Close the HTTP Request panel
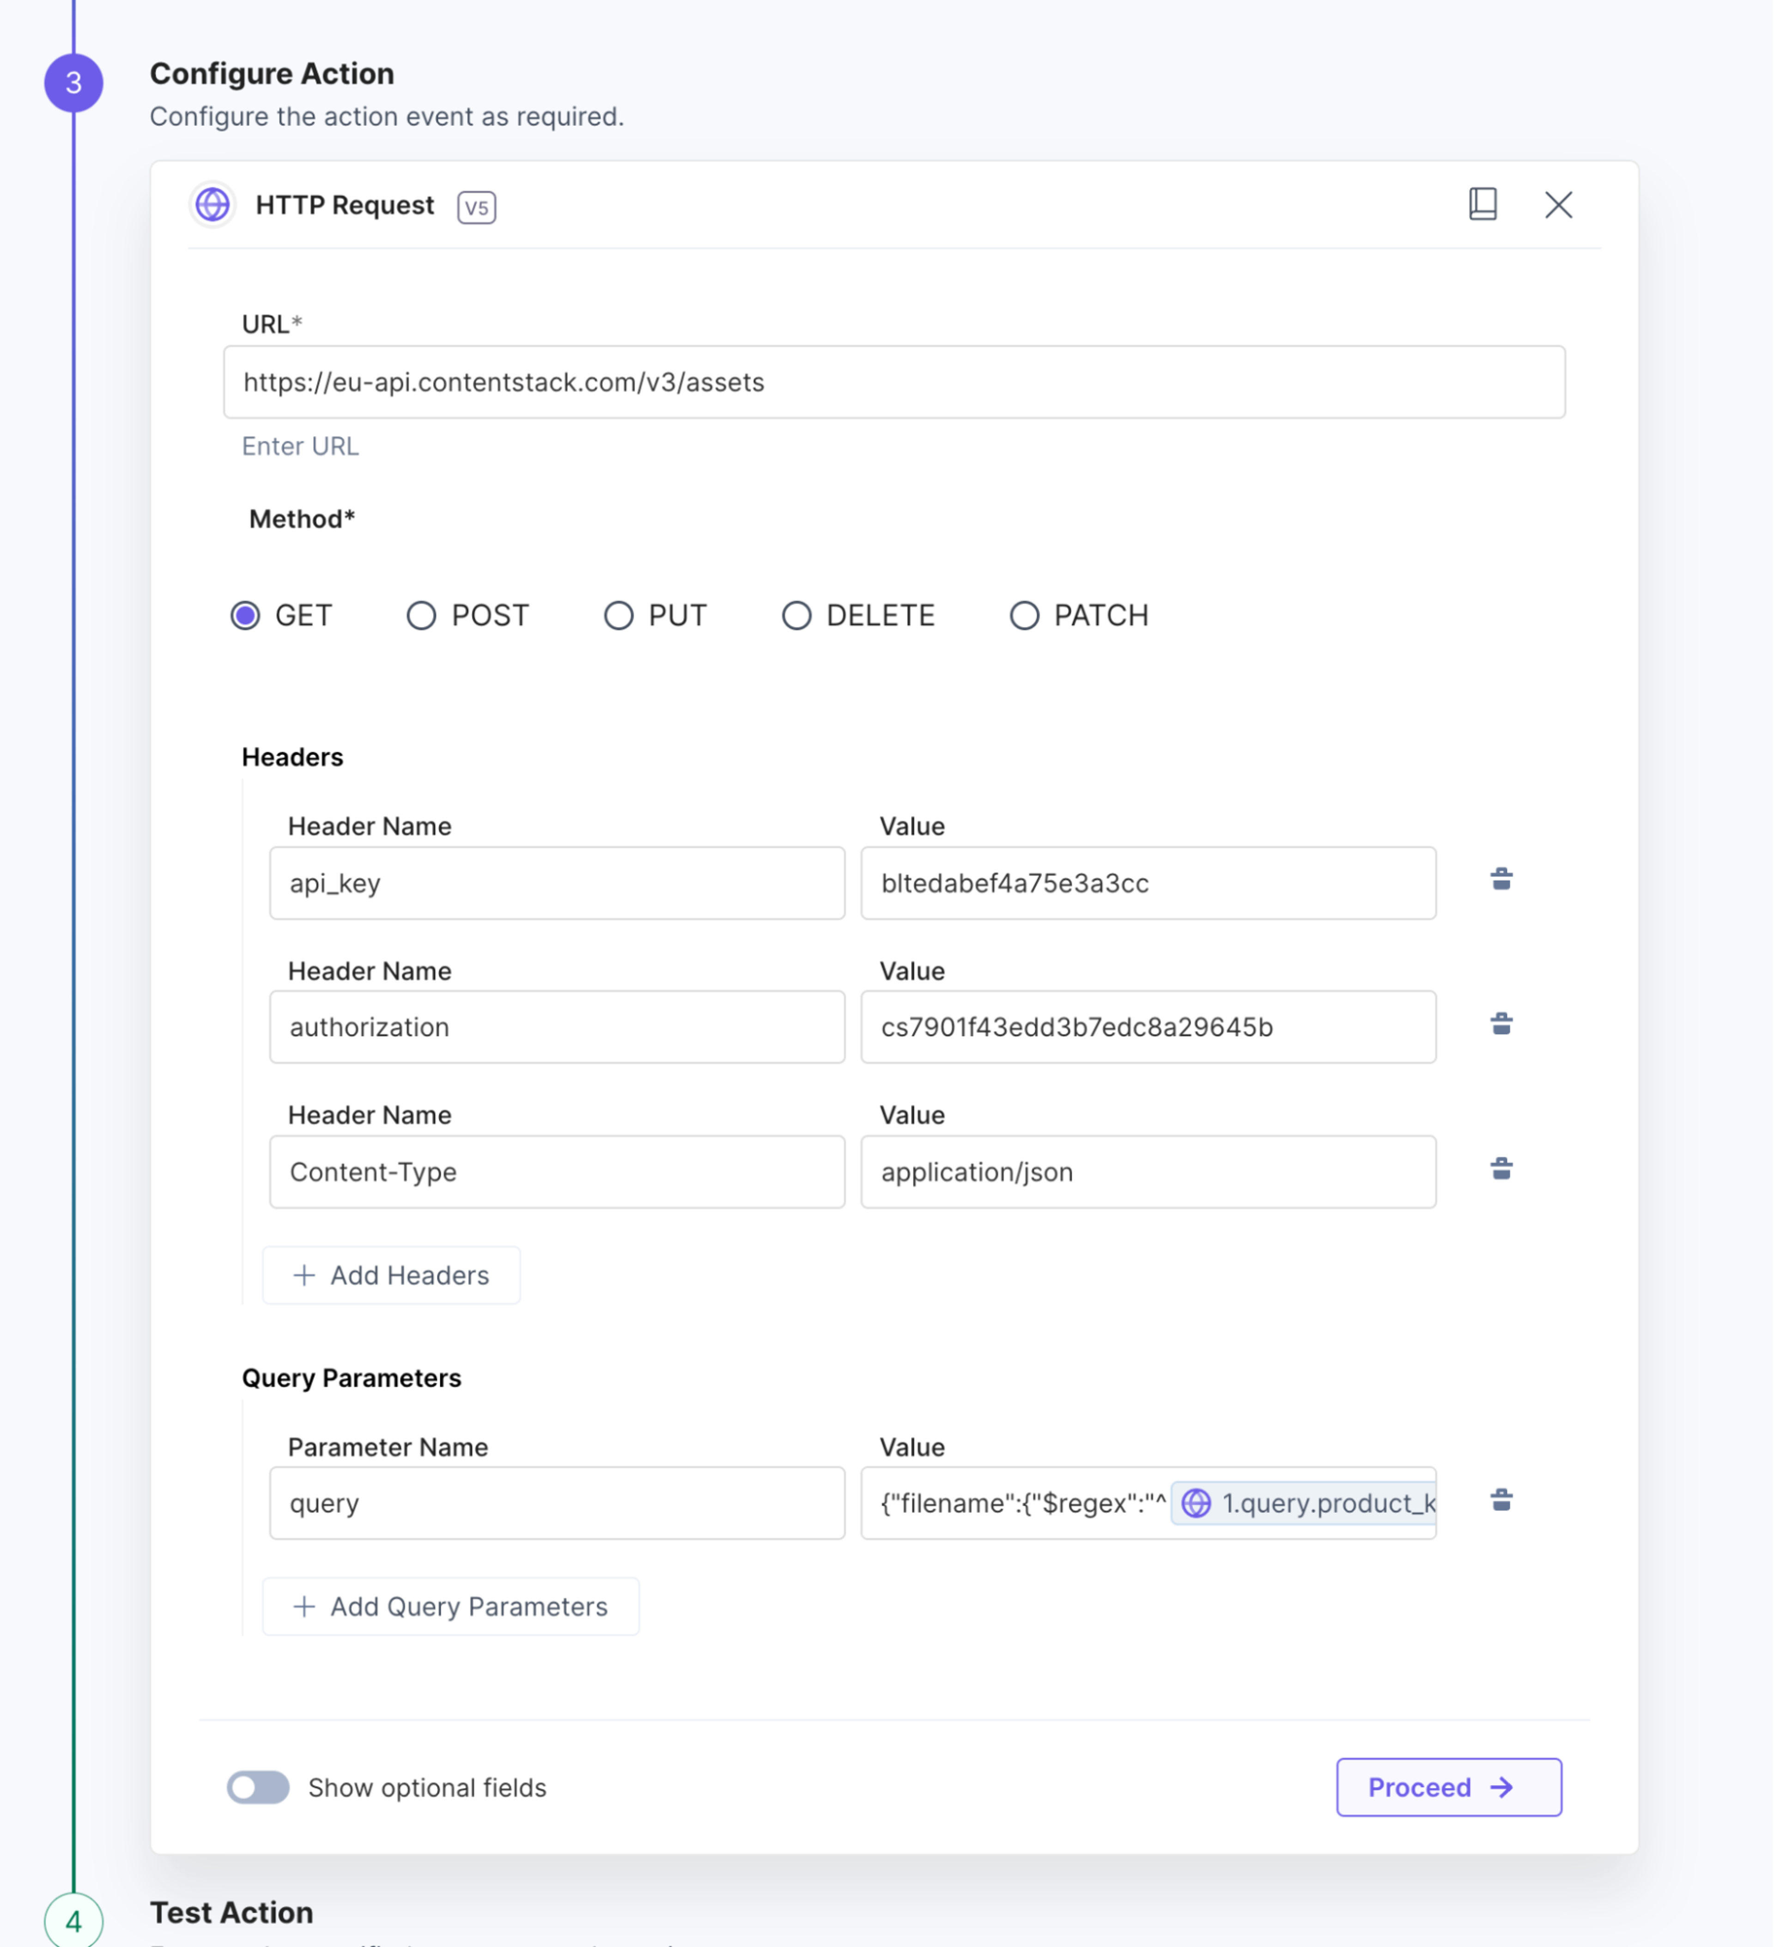1774x1947 pixels. (x=1558, y=205)
